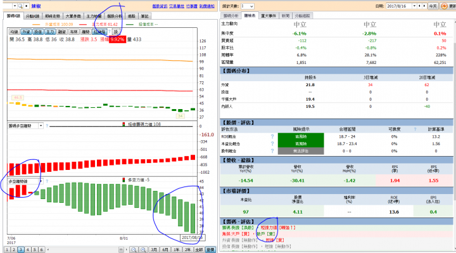
Task: Toggle the 均線 chart overlay button
Action: (14, 32)
